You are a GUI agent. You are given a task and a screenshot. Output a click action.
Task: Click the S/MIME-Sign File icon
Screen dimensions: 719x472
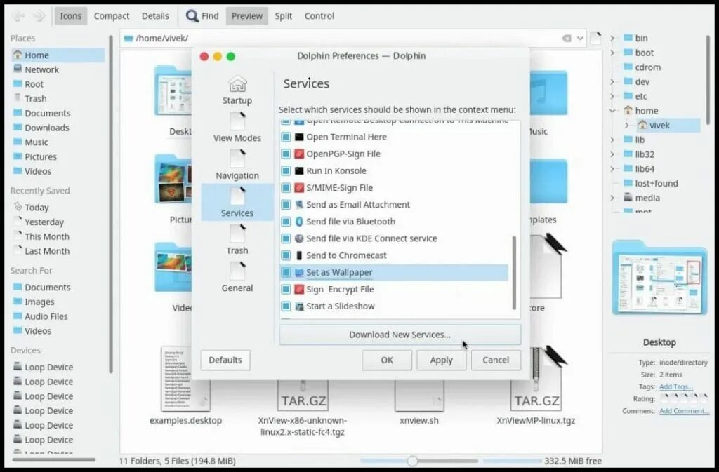click(x=299, y=188)
